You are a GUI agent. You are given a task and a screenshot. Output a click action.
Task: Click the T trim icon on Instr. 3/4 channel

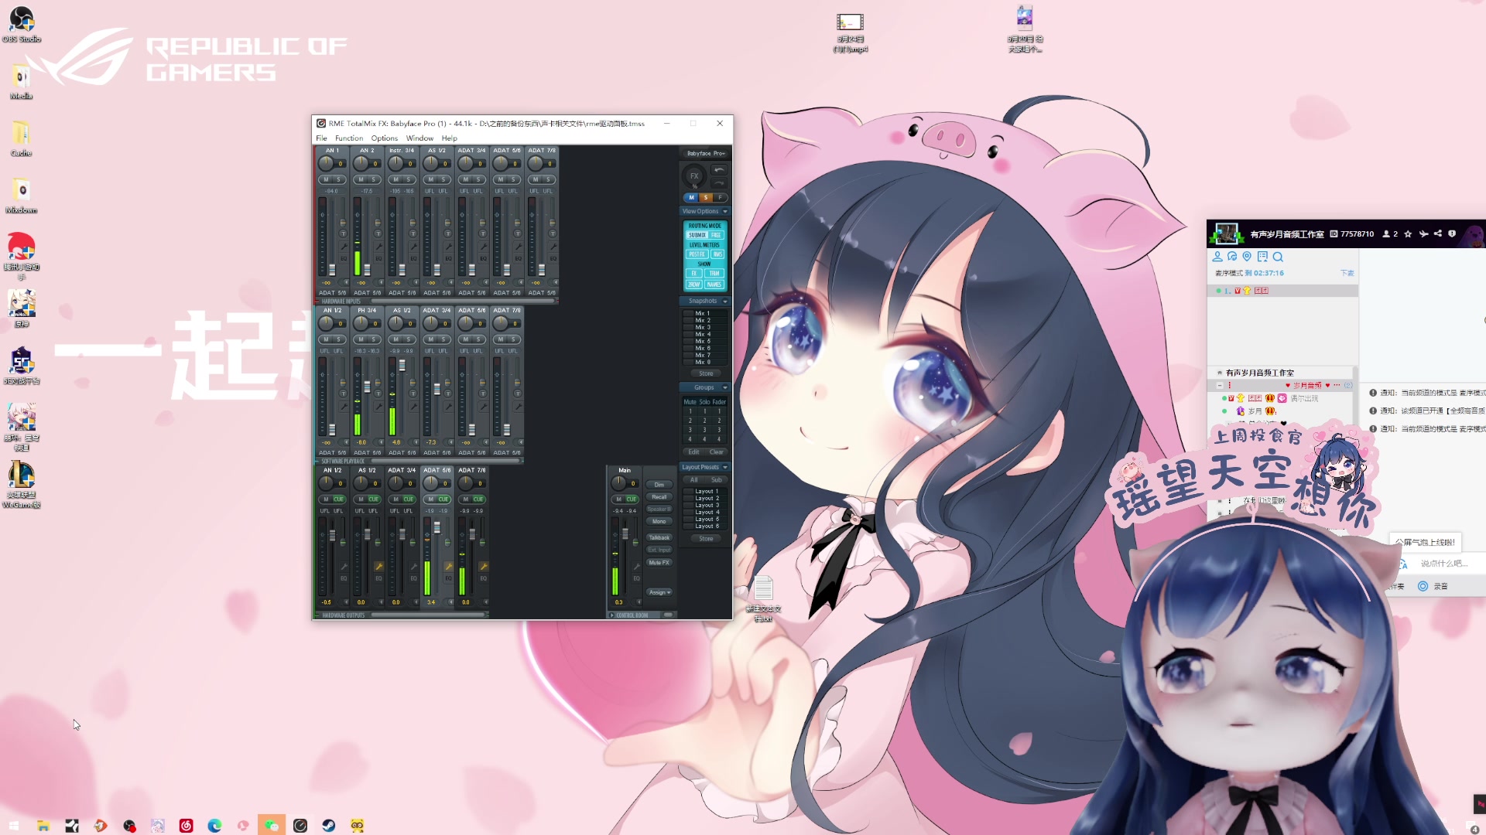(x=413, y=233)
